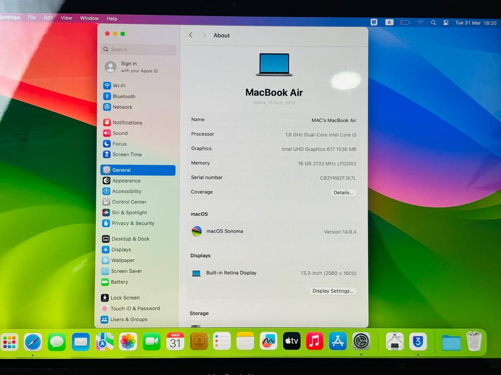Open the blue folder in the Dock

[x=451, y=342]
